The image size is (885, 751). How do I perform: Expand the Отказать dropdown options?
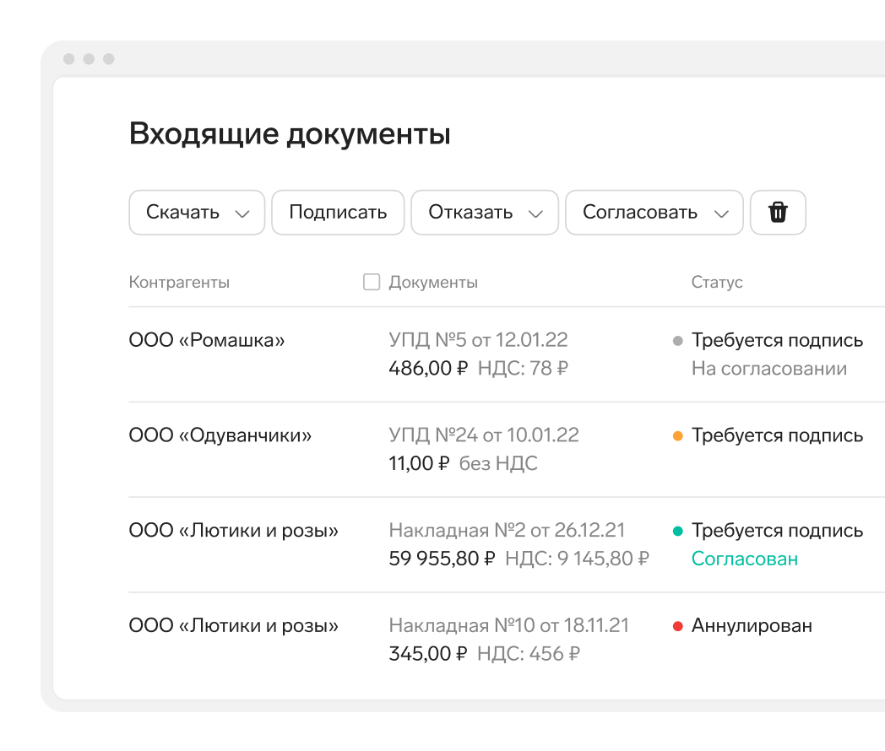(535, 213)
